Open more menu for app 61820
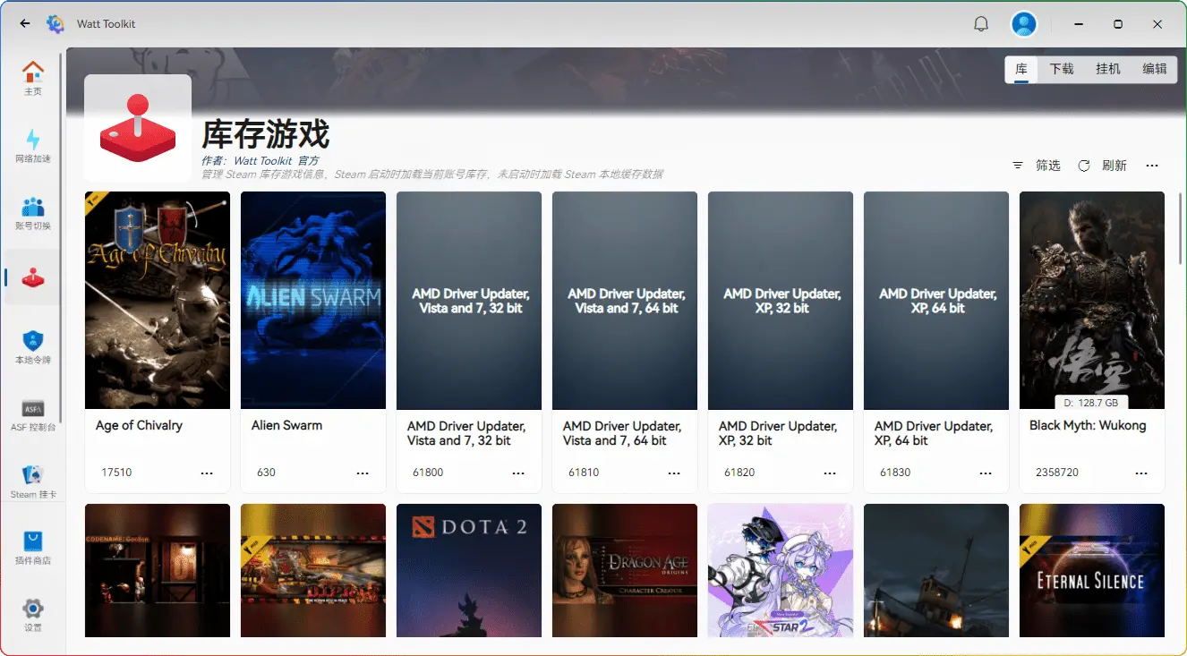Viewport: 1187px width, 656px height. [830, 473]
